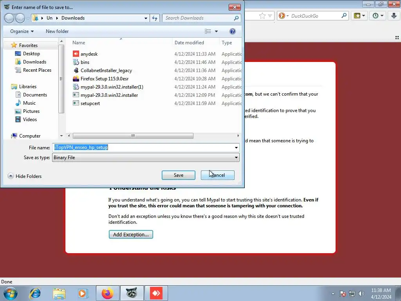Switch to Firefox in the taskbar
This screenshot has height=301, width=401.
pos(108,293)
